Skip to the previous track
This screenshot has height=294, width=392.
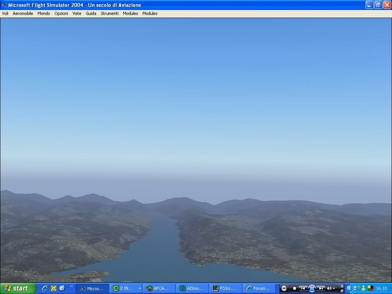(302, 289)
